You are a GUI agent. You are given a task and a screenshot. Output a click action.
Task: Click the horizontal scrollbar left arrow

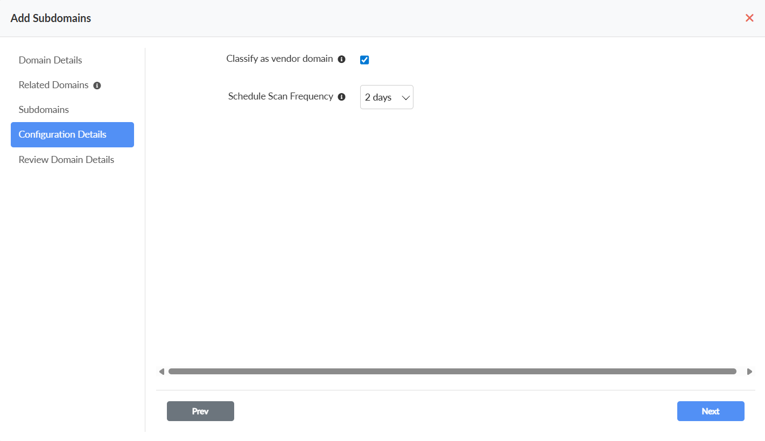click(162, 372)
